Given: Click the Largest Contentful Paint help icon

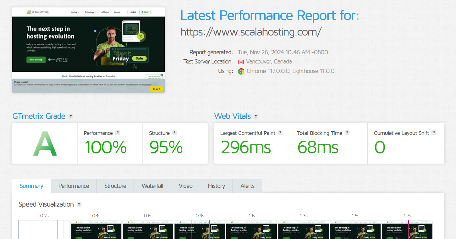Looking at the screenshot, I should (x=280, y=133).
